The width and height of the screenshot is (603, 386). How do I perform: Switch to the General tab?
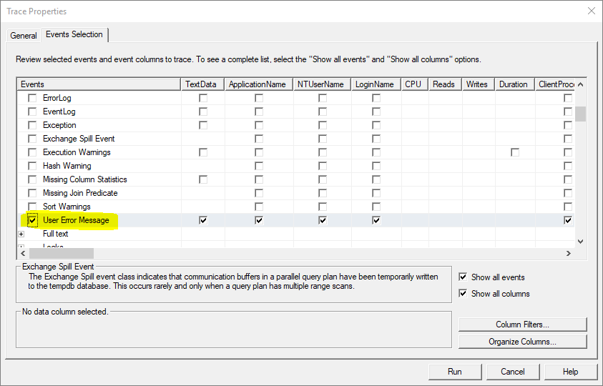click(x=23, y=36)
